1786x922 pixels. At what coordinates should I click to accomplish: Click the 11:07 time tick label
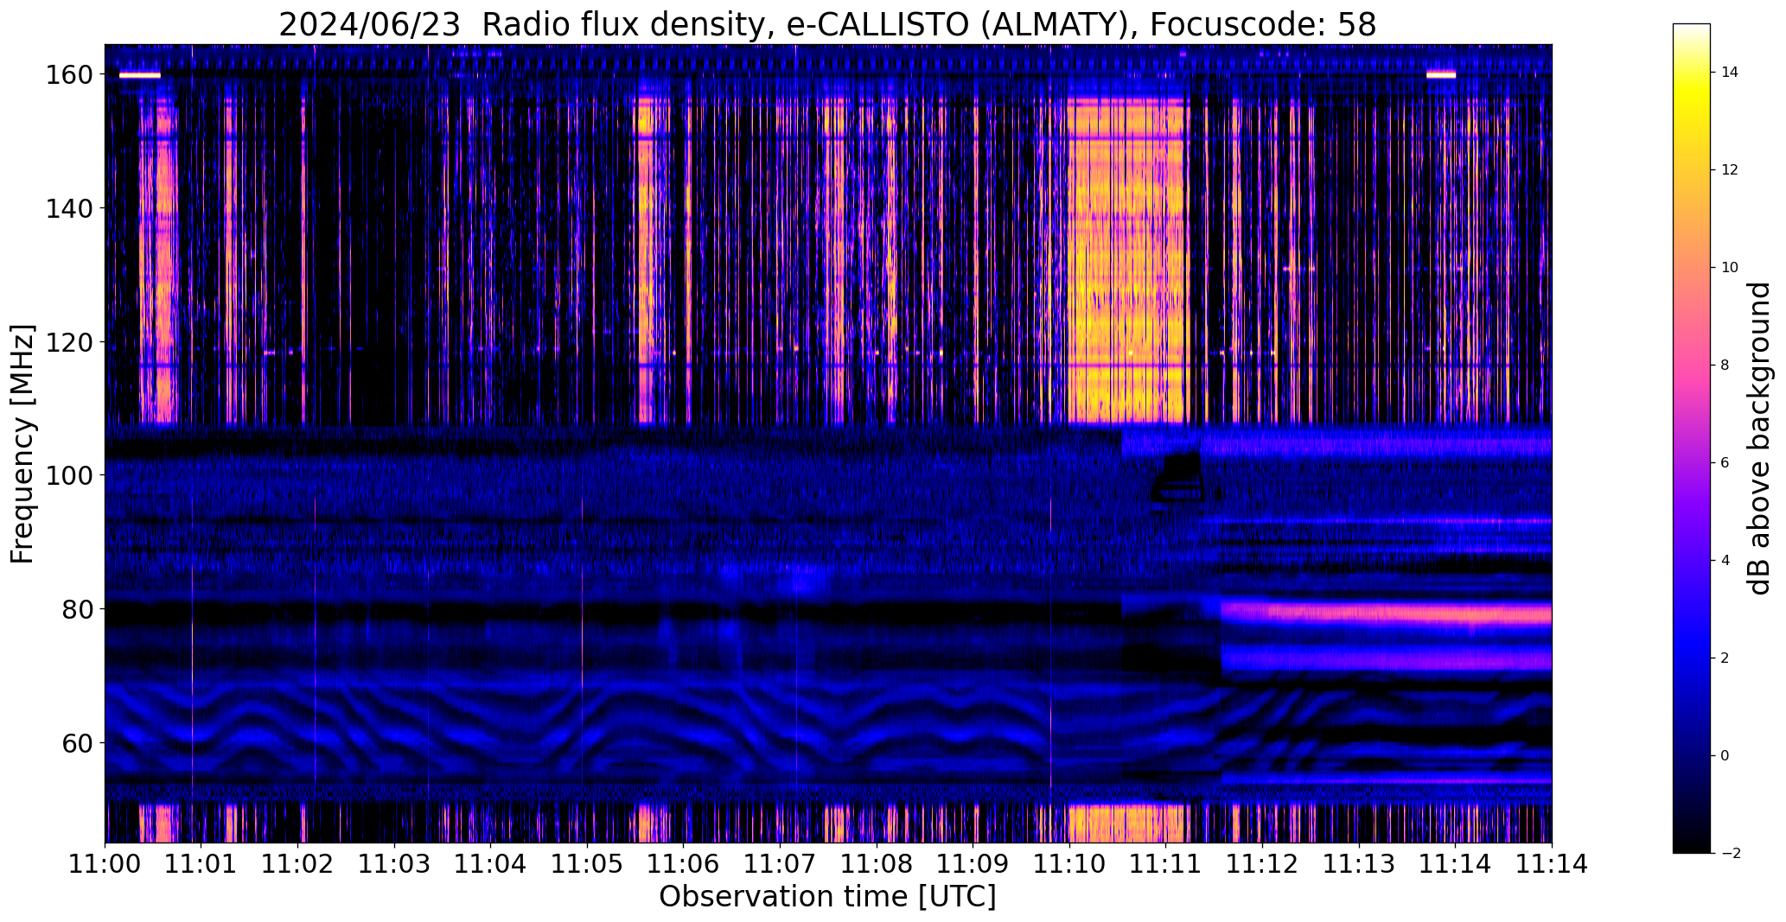780,864
